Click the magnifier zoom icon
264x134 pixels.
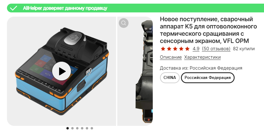(124, 23)
